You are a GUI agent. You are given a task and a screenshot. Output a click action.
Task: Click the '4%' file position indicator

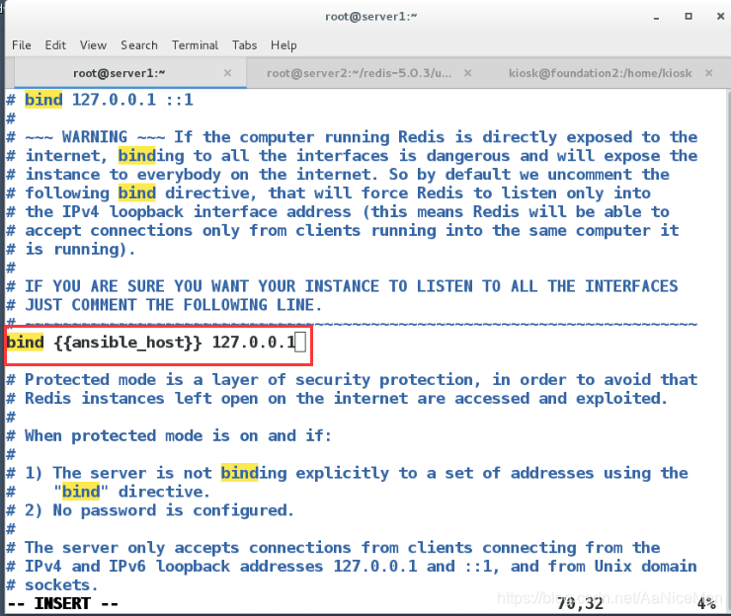tap(706, 604)
